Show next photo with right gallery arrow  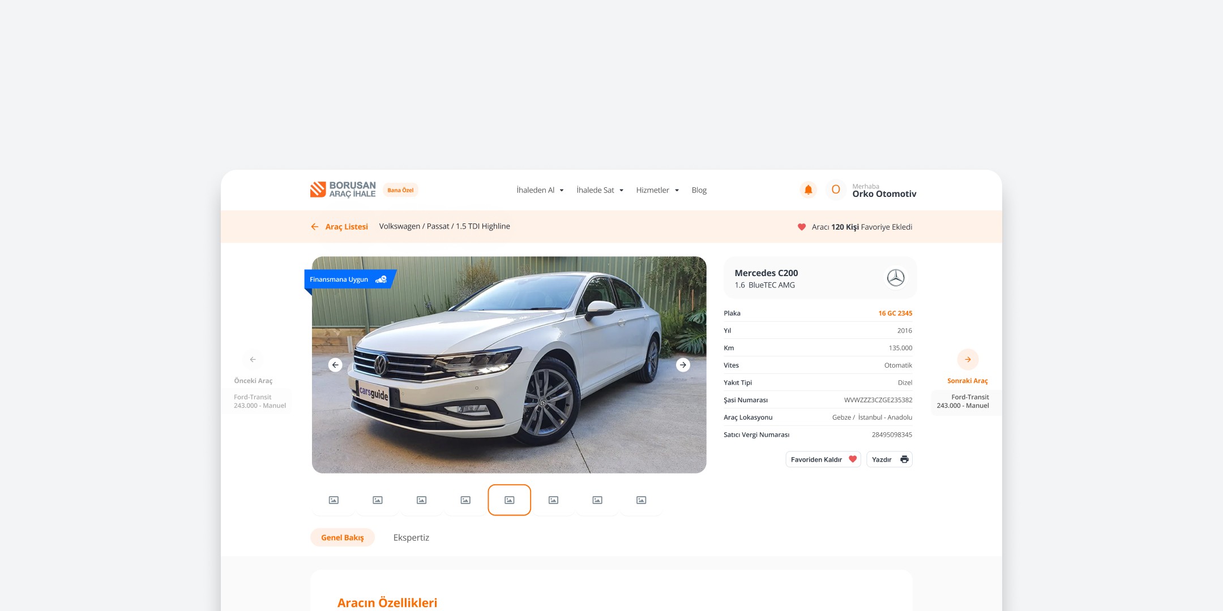tap(683, 365)
